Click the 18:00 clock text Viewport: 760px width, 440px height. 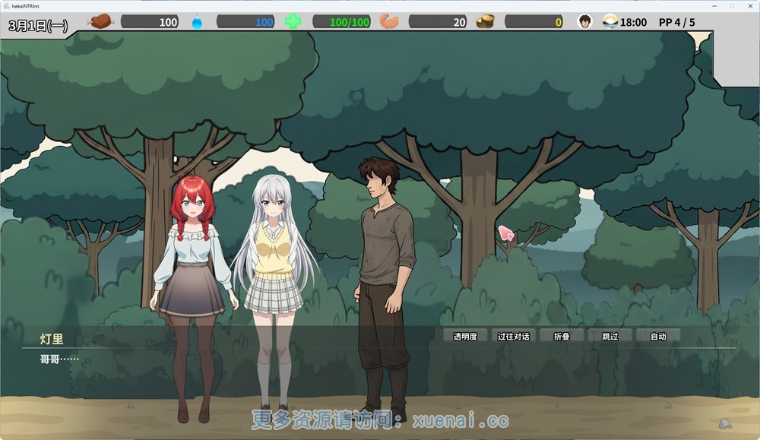click(x=633, y=22)
